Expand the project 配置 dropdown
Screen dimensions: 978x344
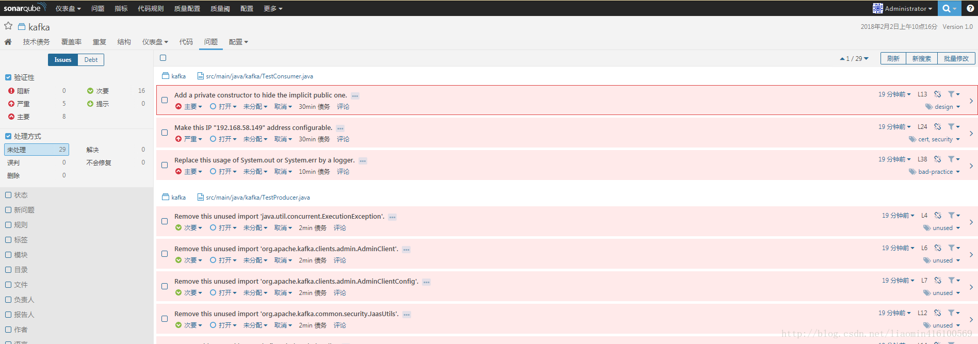coord(238,42)
